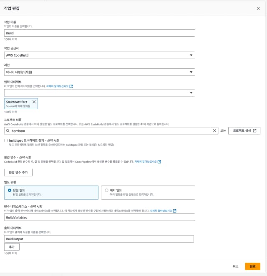Click the BuildVariables namespace field
The width and height of the screenshot is (267, 276).
click(x=100, y=217)
